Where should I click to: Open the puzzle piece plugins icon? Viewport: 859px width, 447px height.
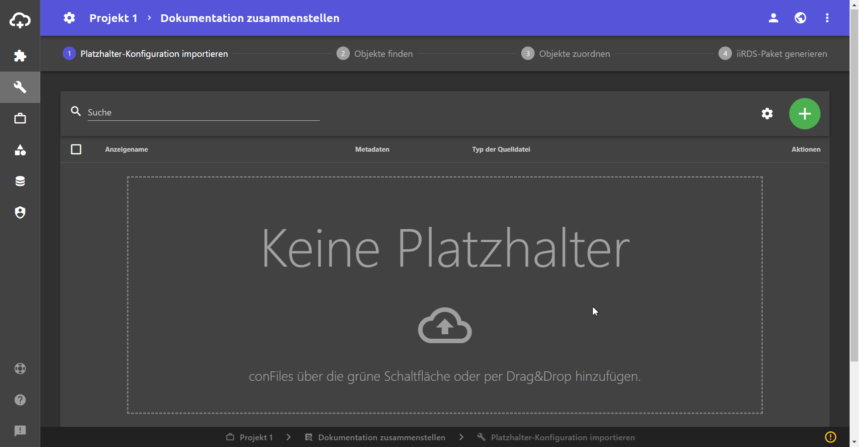point(20,56)
